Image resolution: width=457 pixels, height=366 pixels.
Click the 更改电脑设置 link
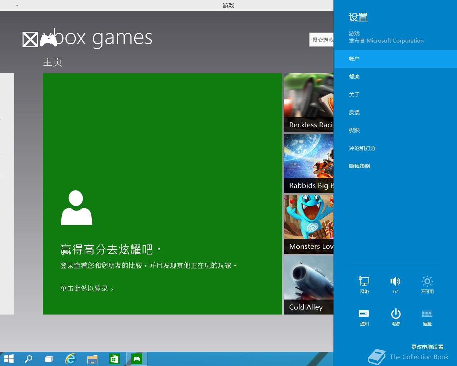pos(427,347)
